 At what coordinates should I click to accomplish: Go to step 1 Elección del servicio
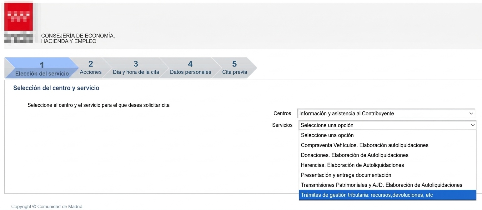pyautogui.click(x=42, y=68)
